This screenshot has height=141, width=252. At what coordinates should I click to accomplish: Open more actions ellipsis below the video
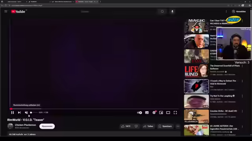point(178,126)
